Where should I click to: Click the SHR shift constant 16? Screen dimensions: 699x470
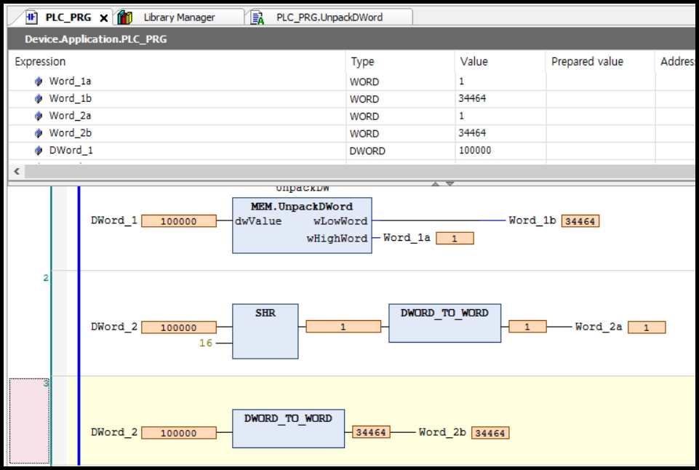[206, 343]
